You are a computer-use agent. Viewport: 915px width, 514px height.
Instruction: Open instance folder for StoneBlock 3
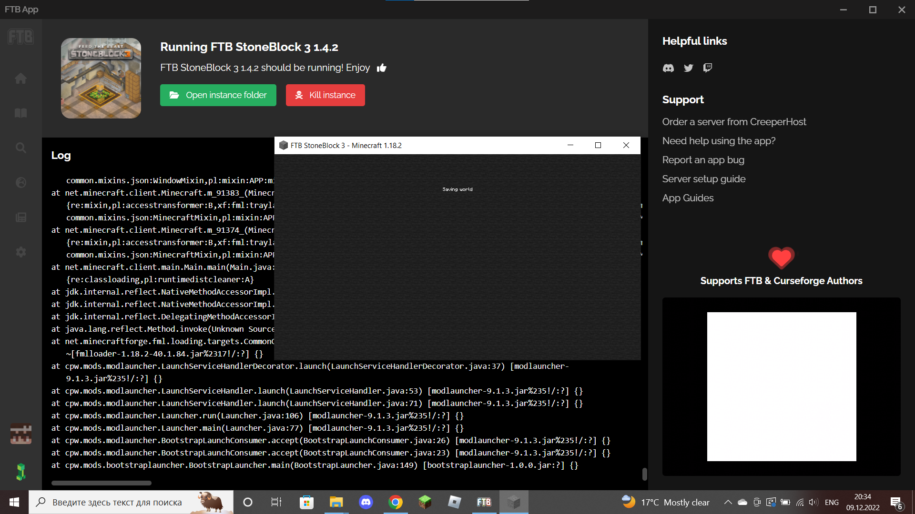coord(218,95)
